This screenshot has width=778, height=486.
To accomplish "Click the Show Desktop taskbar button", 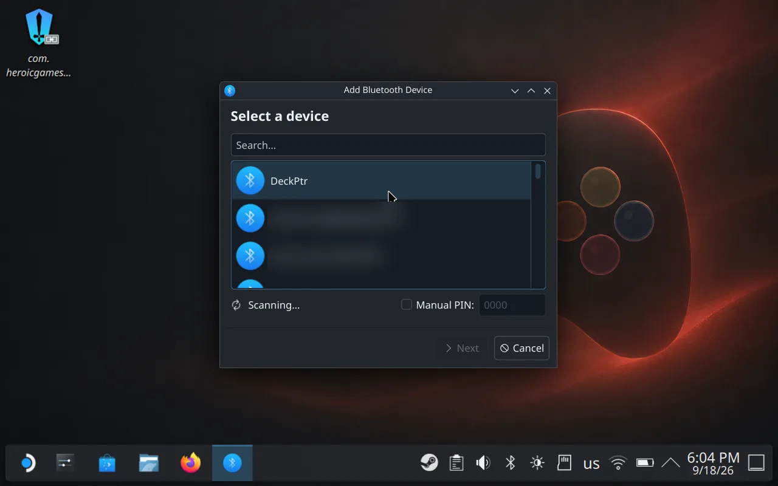I will pyautogui.click(x=756, y=463).
